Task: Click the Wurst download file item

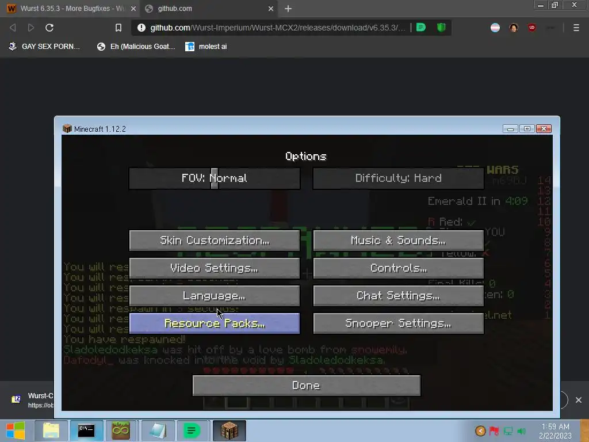Action: (32, 400)
